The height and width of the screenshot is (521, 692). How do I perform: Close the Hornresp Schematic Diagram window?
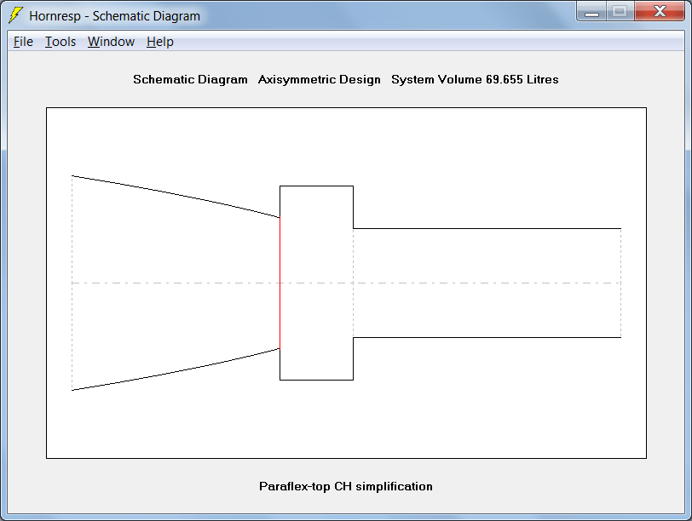660,12
